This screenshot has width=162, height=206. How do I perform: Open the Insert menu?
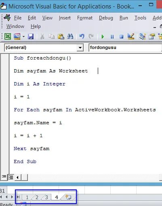pos(65,18)
